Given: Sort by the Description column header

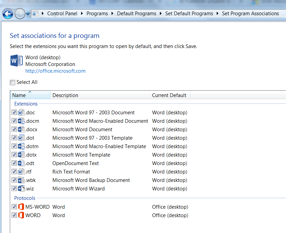Looking at the screenshot, I should pos(100,95).
